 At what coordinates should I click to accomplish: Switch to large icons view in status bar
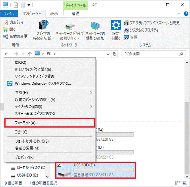pyautogui.click(x=185, y=183)
